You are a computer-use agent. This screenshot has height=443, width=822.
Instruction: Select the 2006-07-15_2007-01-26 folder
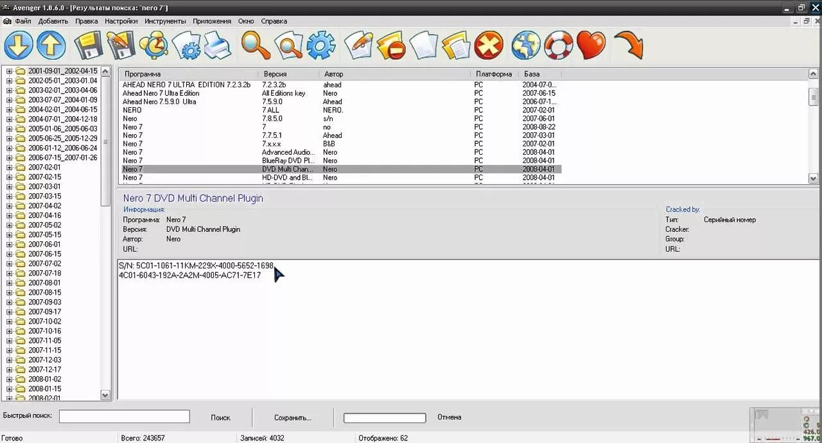coord(63,158)
